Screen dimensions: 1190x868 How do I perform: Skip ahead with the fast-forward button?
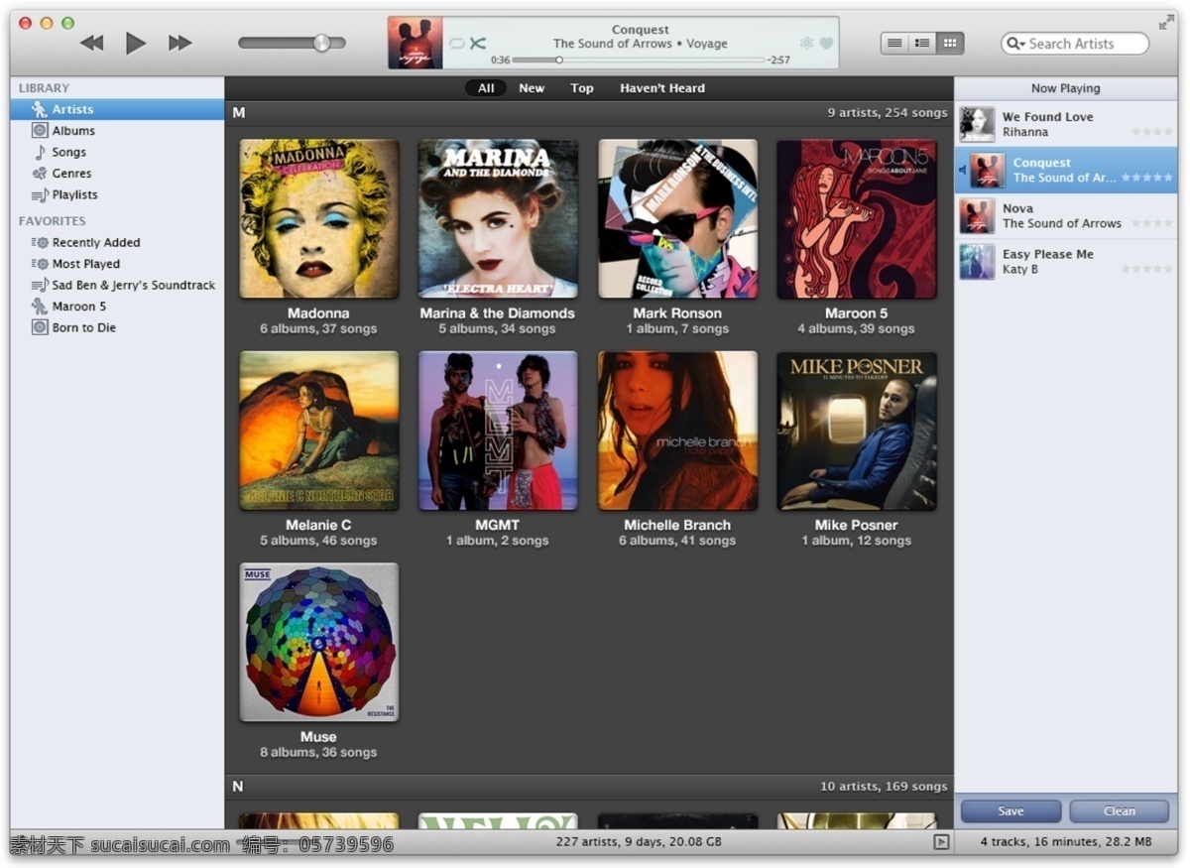coord(179,43)
